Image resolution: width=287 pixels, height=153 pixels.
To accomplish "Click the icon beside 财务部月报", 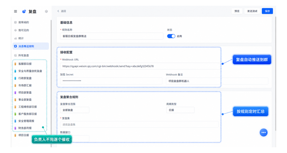I will tap(15, 128).
